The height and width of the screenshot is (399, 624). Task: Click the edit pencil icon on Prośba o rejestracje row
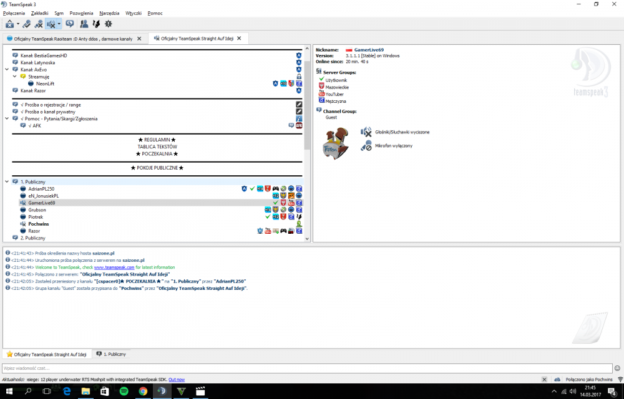point(299,105)
